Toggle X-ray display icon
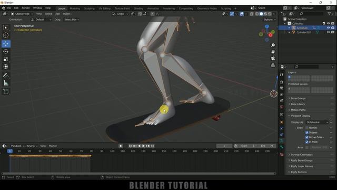337x190 pixels. [x=252, y=14]
